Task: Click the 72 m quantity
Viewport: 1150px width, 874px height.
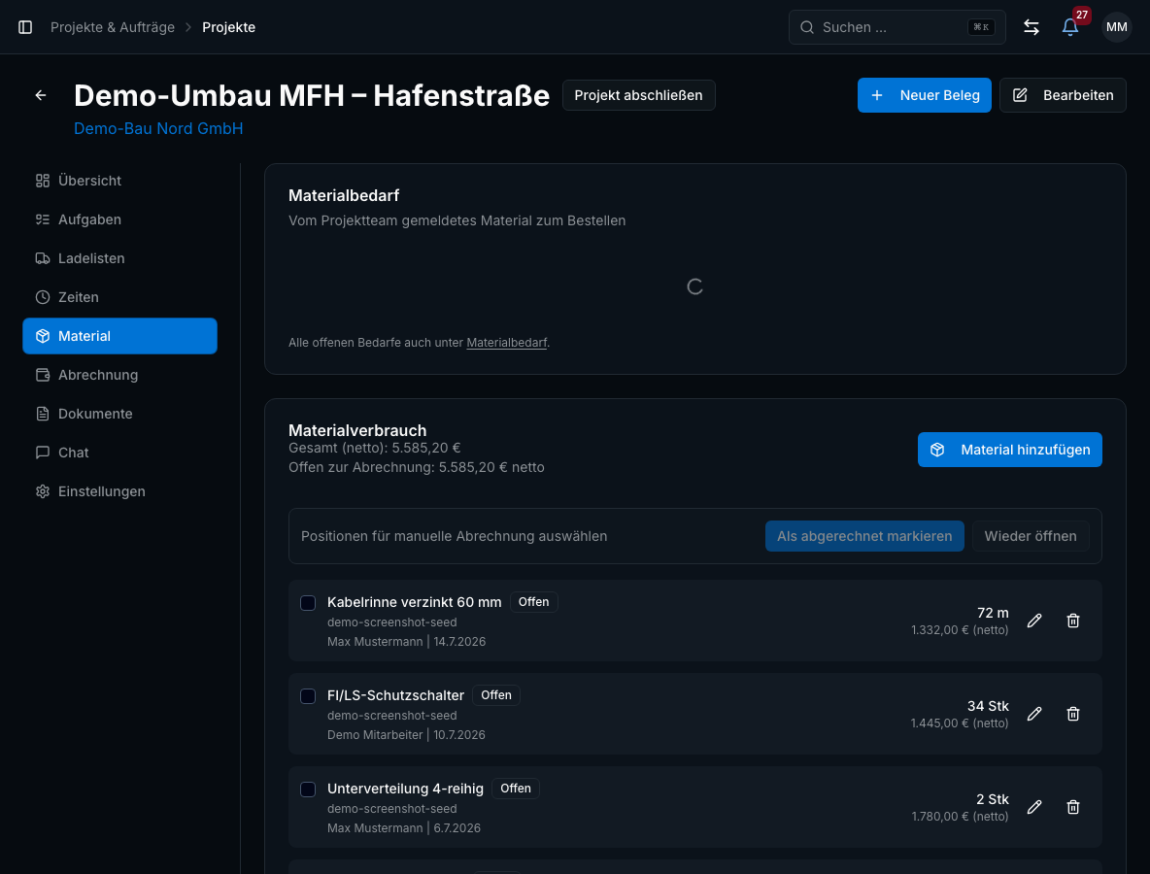Action: click(x=993, y=613)
